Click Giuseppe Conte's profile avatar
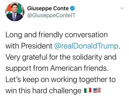The width and height of the screenshot is (129, 102). pos(15,12)
